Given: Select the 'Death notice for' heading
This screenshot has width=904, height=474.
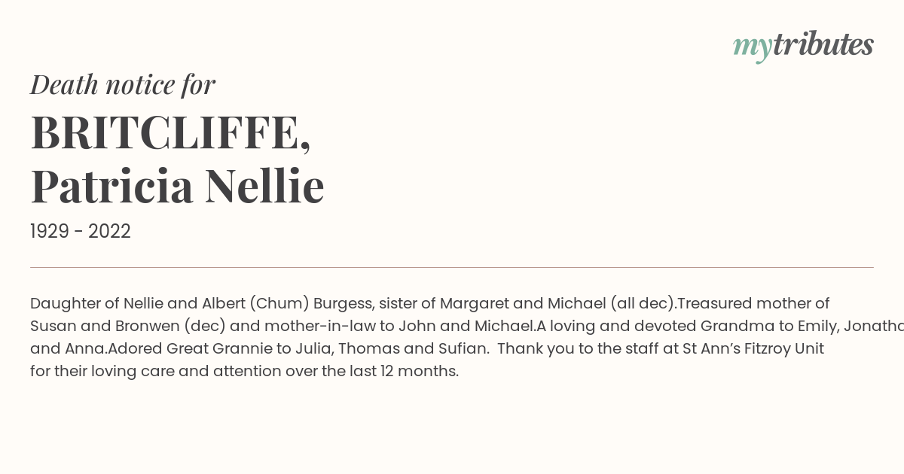Looking at the screenshot, I should [123, 85].
